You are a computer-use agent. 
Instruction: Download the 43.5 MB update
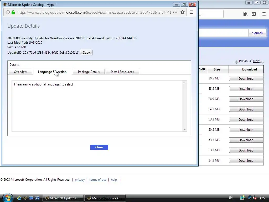point(246,89)
